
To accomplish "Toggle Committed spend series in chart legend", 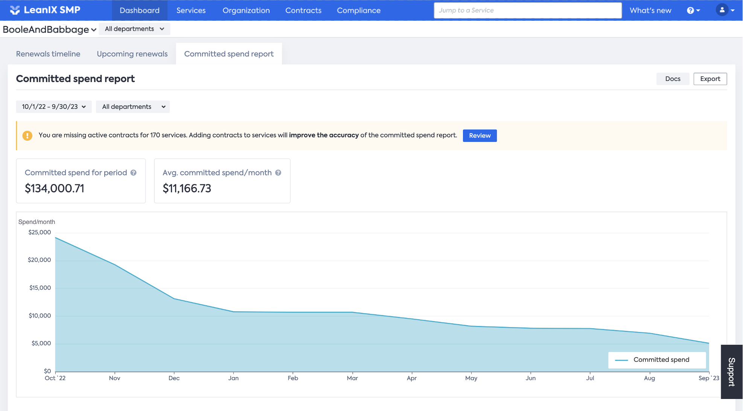I will pos(657,360).
